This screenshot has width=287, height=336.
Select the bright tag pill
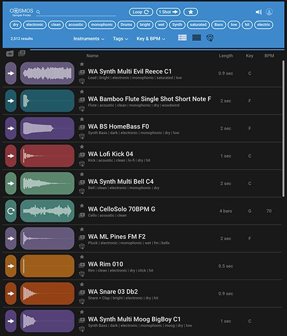(145, 25)
